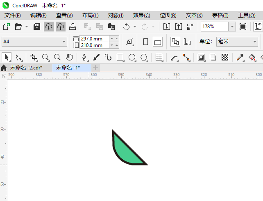Select the Crop tool
263x201 pixels.
(x=34, y=57)
